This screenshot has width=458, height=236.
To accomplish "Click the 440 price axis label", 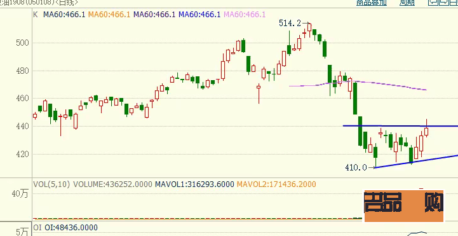I will point(22,127).
